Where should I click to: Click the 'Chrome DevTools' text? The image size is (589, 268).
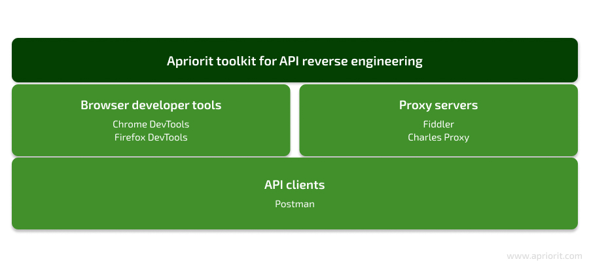click(151, 124)
